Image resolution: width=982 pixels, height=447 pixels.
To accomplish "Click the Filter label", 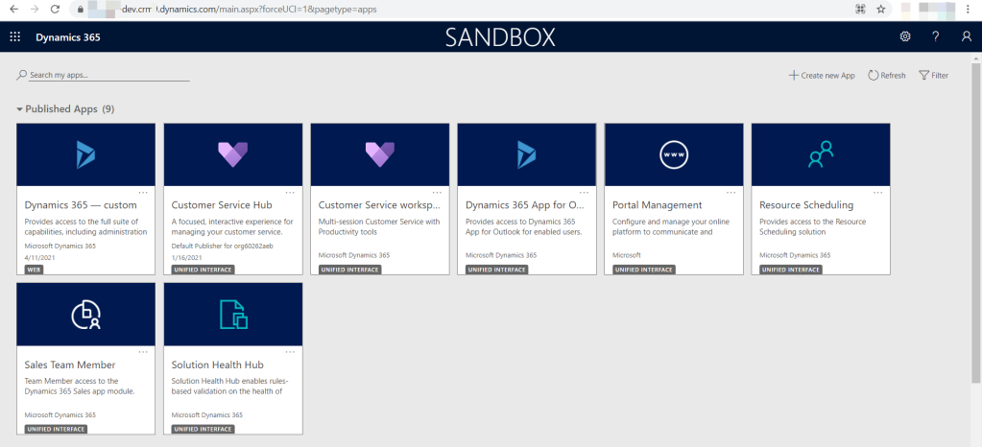I will pos(940,75).
